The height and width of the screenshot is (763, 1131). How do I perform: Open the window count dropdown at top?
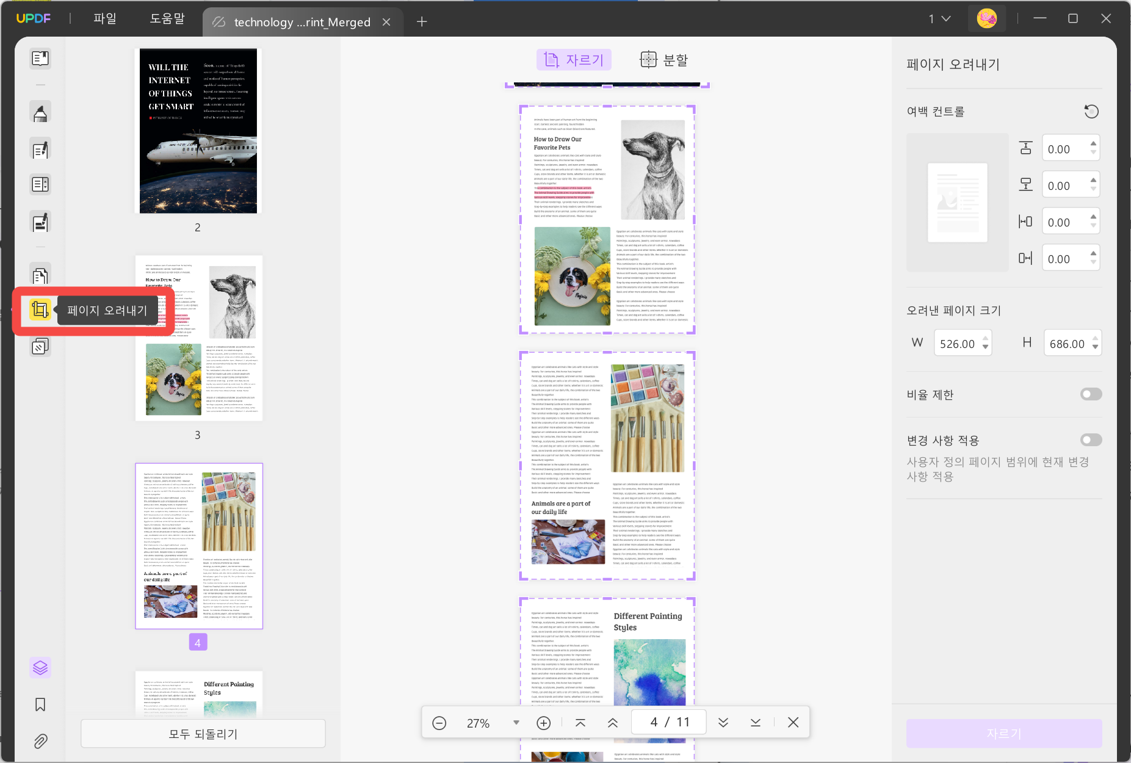click(940, 19)
